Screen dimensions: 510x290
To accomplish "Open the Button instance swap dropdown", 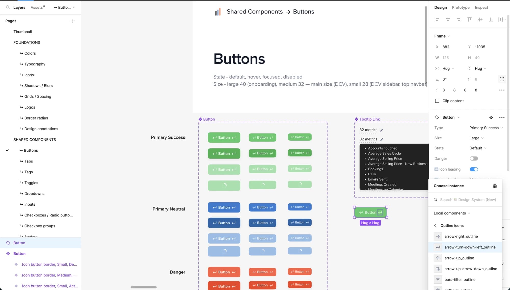I will 451,117.
